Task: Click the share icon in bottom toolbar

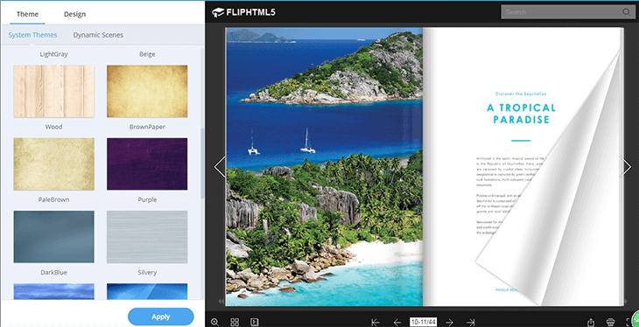Action: coord(591,322)
